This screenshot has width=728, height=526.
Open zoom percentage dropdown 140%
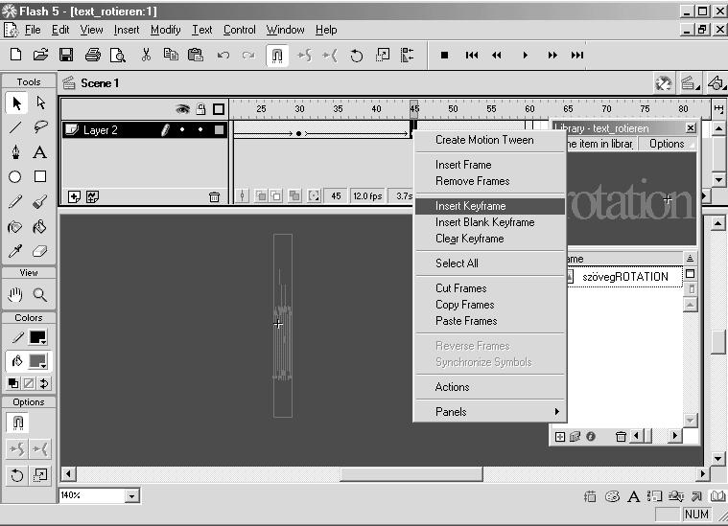click(x=131, y=496)
